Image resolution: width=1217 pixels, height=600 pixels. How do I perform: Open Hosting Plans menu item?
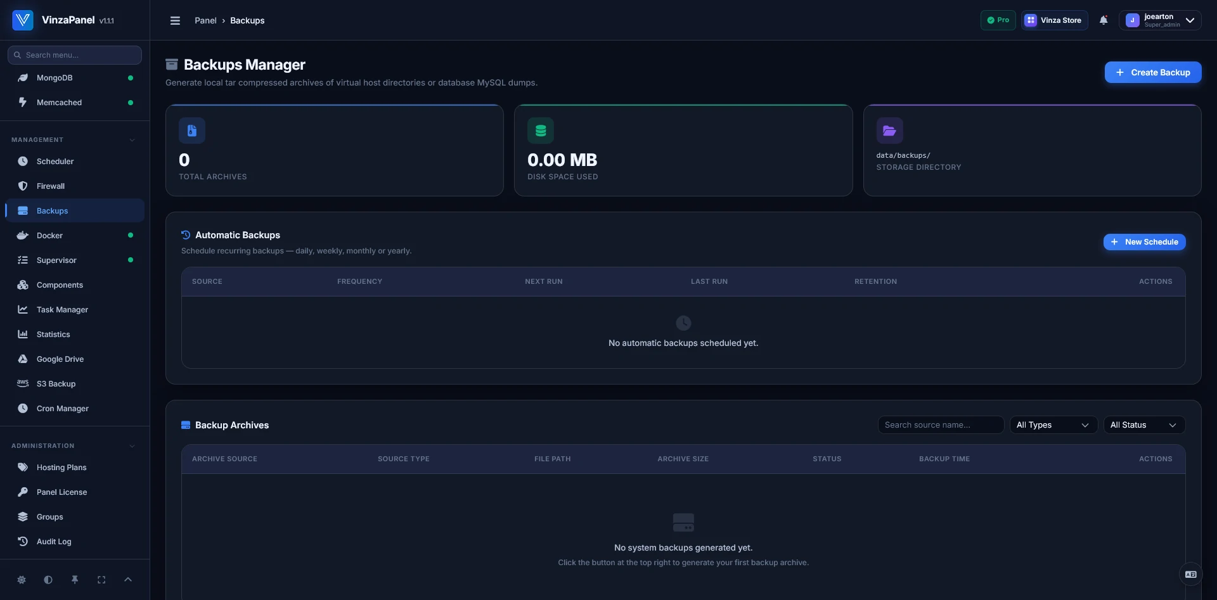tap(75, 468)
